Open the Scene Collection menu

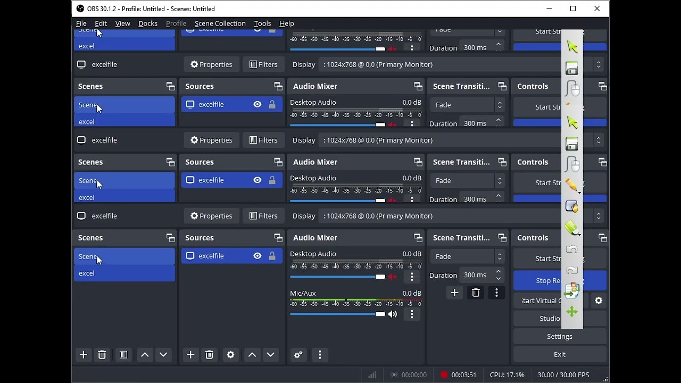[220, 23]
